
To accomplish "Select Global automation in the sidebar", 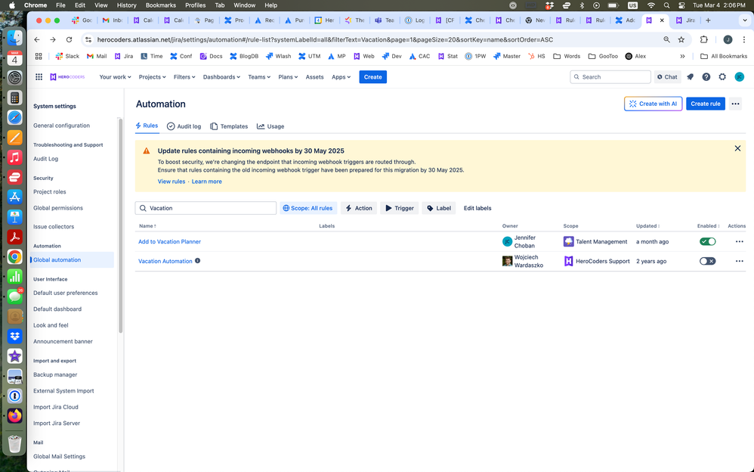I will (x=57, y=259).
